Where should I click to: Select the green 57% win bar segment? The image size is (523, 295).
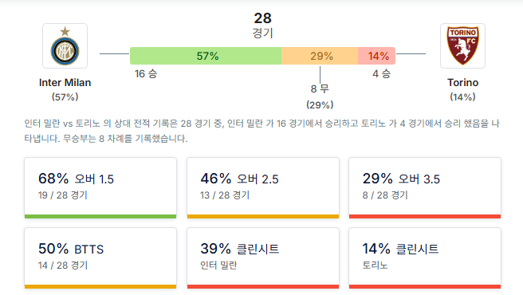[x=206, y=56]
